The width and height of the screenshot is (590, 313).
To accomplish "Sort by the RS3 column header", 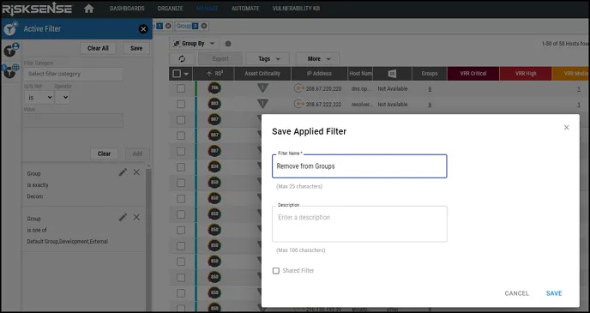I will pos(214,74).
